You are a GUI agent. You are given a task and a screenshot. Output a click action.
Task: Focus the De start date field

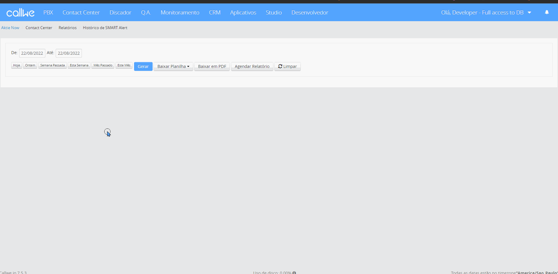click(x=32, y=53)
